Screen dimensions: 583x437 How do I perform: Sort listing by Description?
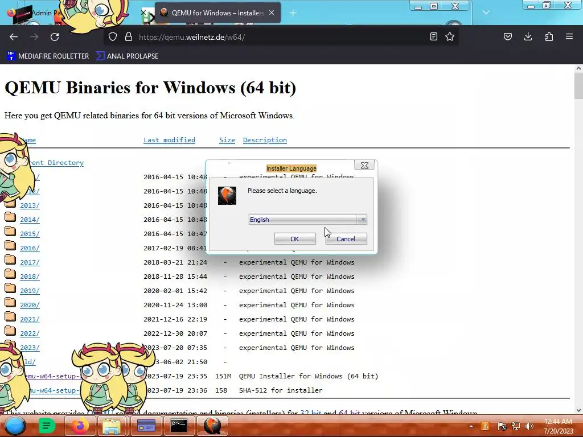265,140
